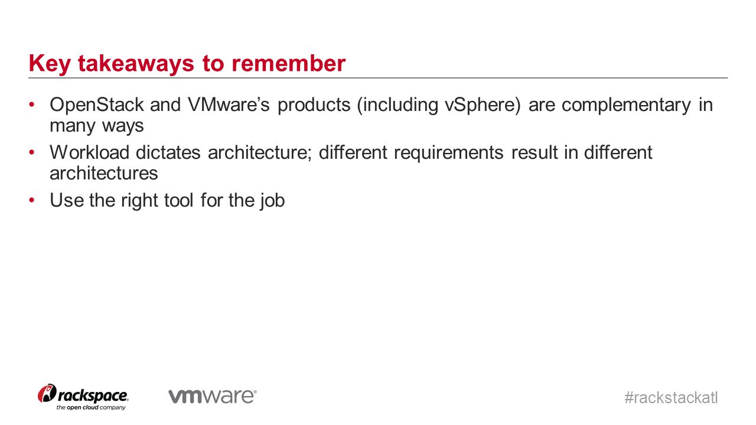This screenshot has height=425, width=756.
Task: Click the word 'complementary' in first bullet
Action: coord(626,106)
